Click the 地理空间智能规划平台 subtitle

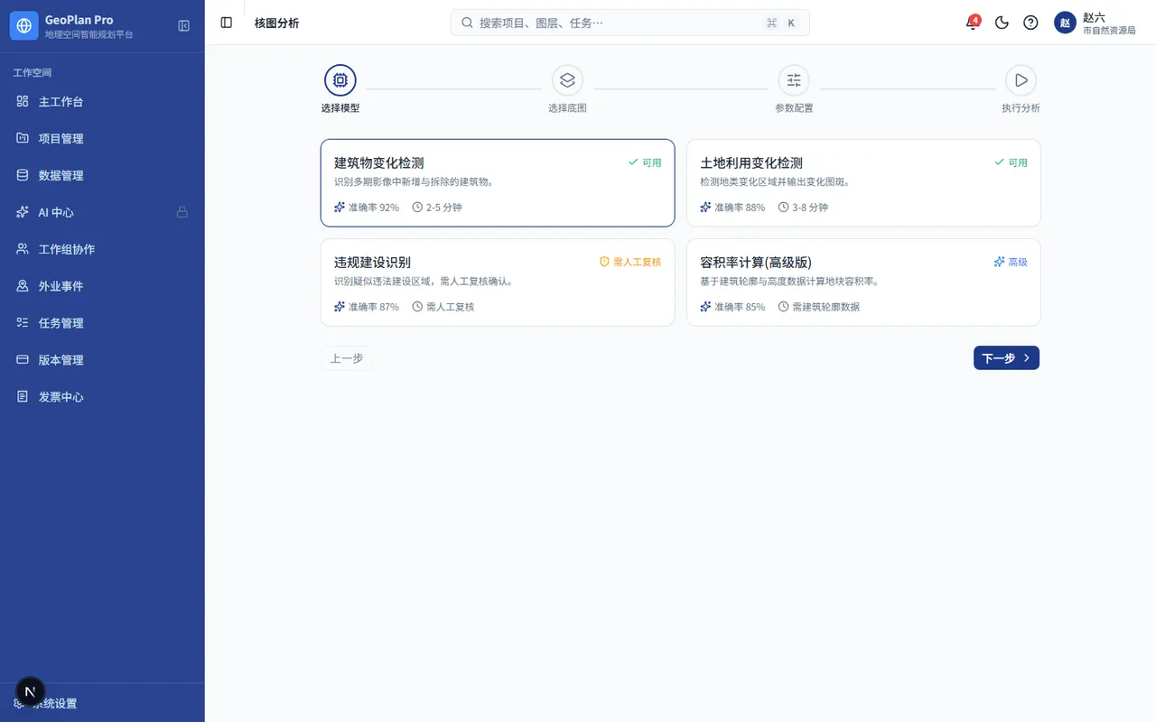click(89, 34)
